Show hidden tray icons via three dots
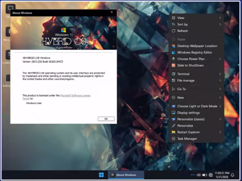Screen dimensions: 242x181 click(x=193, y=175)
